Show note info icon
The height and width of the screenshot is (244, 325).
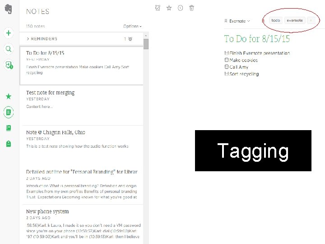click(180, 8)
